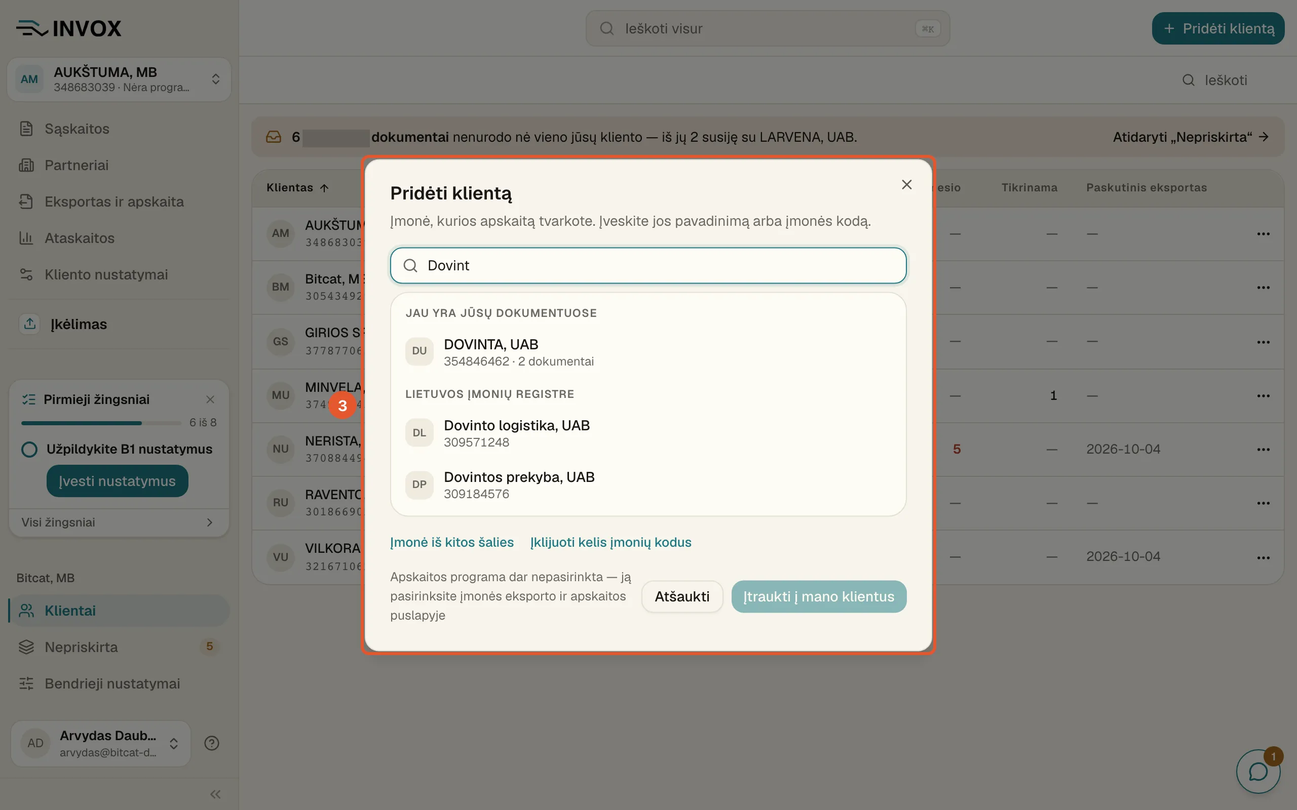Open row options for Bitcat client row
The image size is (1297, 810).
1263,288
